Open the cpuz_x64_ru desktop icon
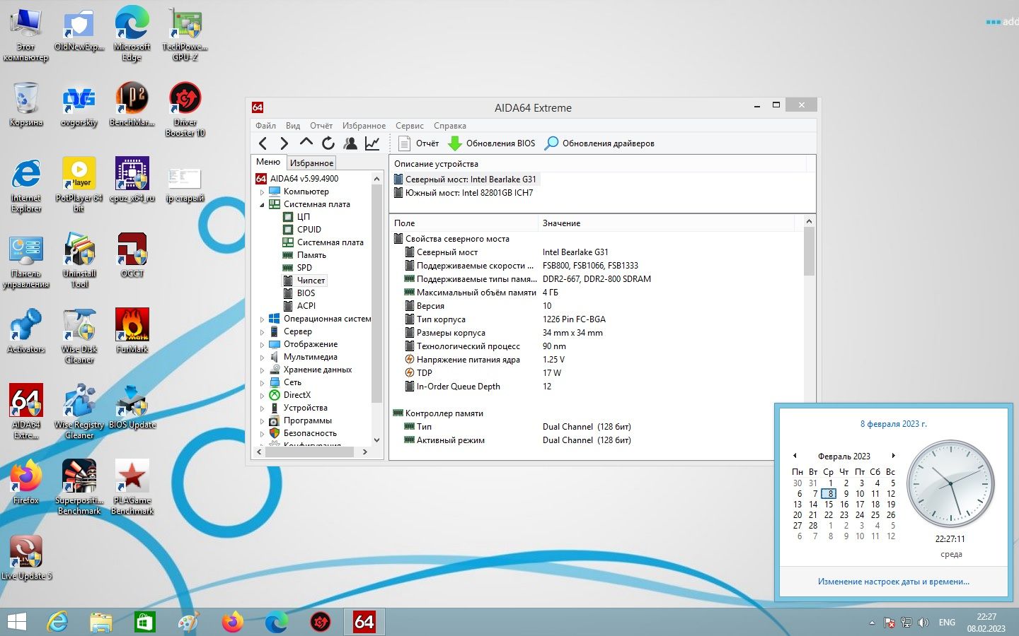 click(x=132, y=179)
